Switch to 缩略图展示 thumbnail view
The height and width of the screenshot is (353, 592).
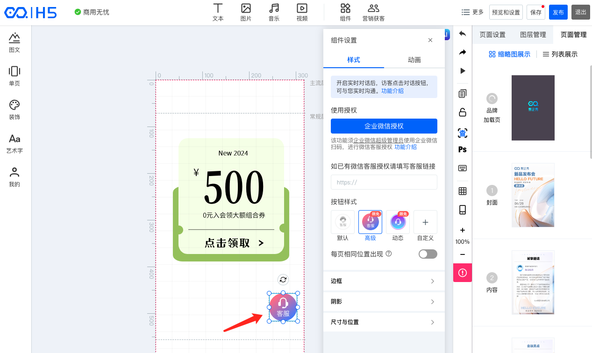point(509,54)
